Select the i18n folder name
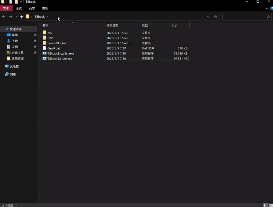 [50, 38]
